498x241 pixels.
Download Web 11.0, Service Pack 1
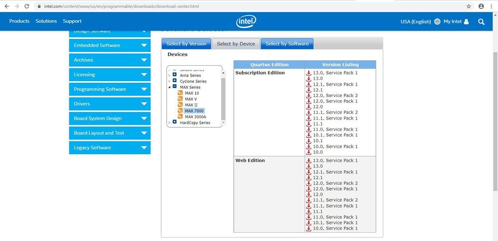[335, 217]
